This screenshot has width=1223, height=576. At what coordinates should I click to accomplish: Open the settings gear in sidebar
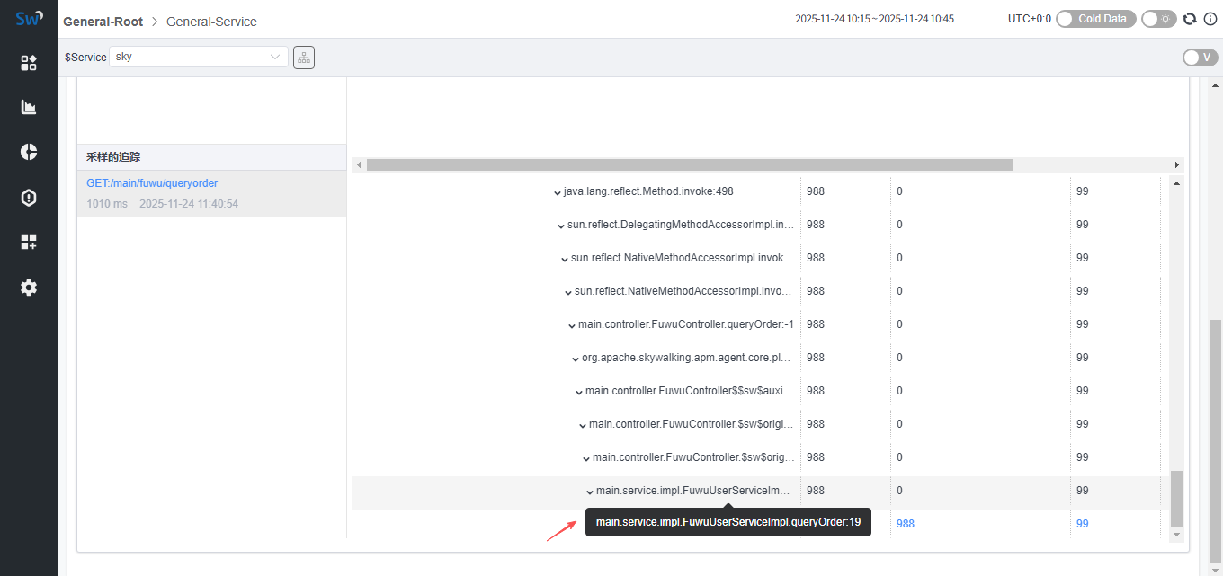(29, 288)
